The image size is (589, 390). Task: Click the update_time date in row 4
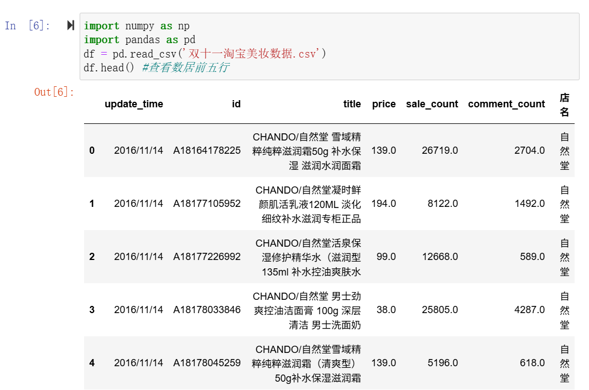pos(139,363)
